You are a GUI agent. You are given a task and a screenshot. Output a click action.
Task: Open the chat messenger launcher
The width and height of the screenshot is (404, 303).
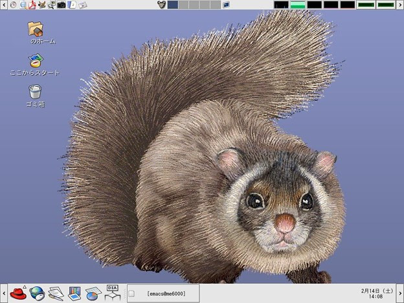pos(51,5)
